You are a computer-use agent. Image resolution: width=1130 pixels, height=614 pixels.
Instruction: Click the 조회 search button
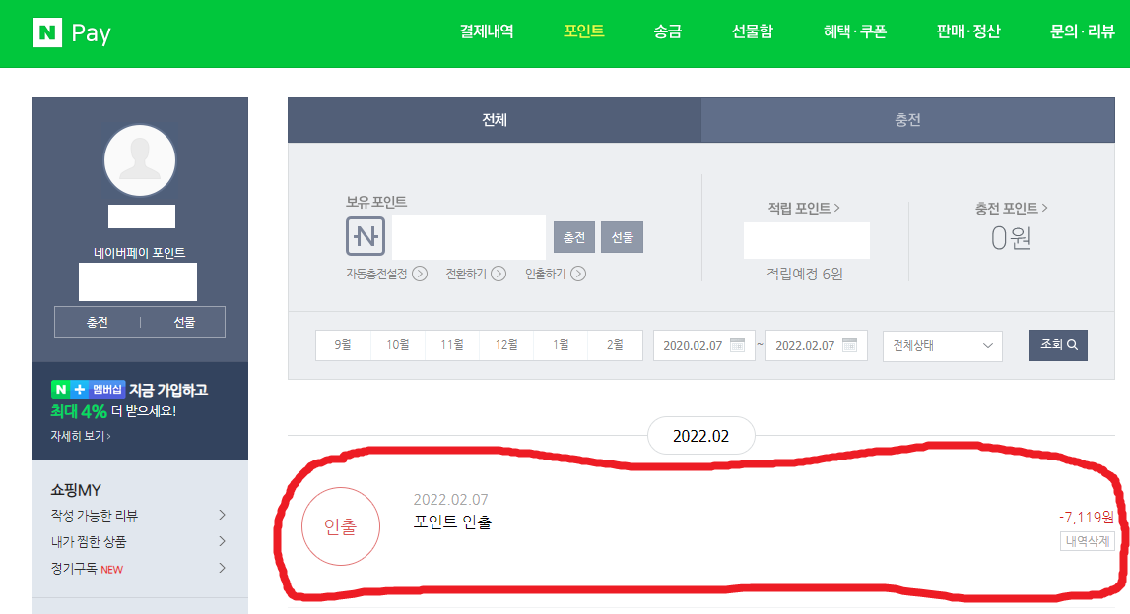tap(1058, 344)
